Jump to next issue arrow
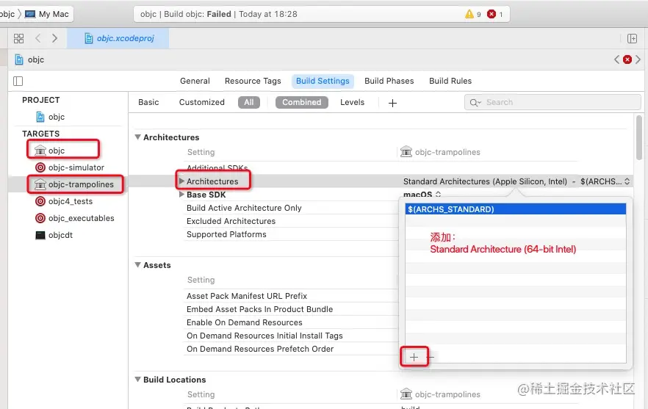Screen dimensions: 648x409 638,59
